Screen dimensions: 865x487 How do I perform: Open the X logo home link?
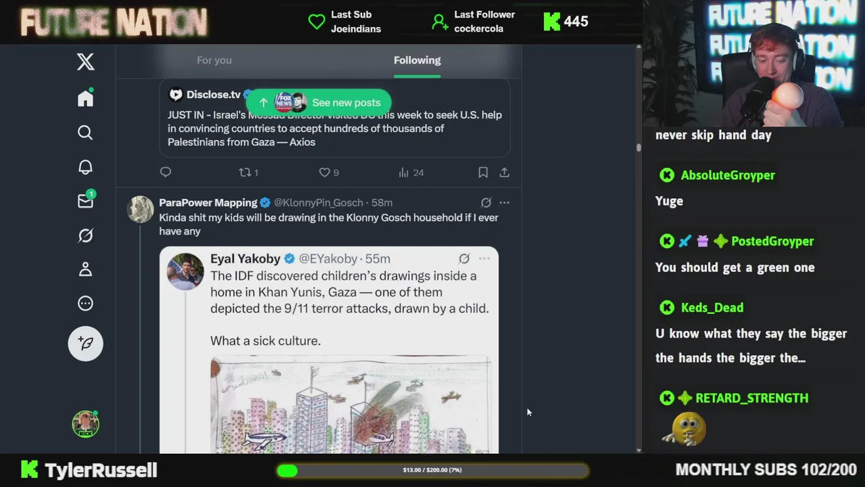[x=85, y=62]
